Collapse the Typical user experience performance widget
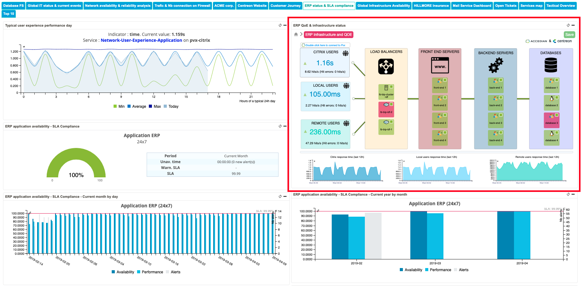The image size is (583, 286). point(285,25)
